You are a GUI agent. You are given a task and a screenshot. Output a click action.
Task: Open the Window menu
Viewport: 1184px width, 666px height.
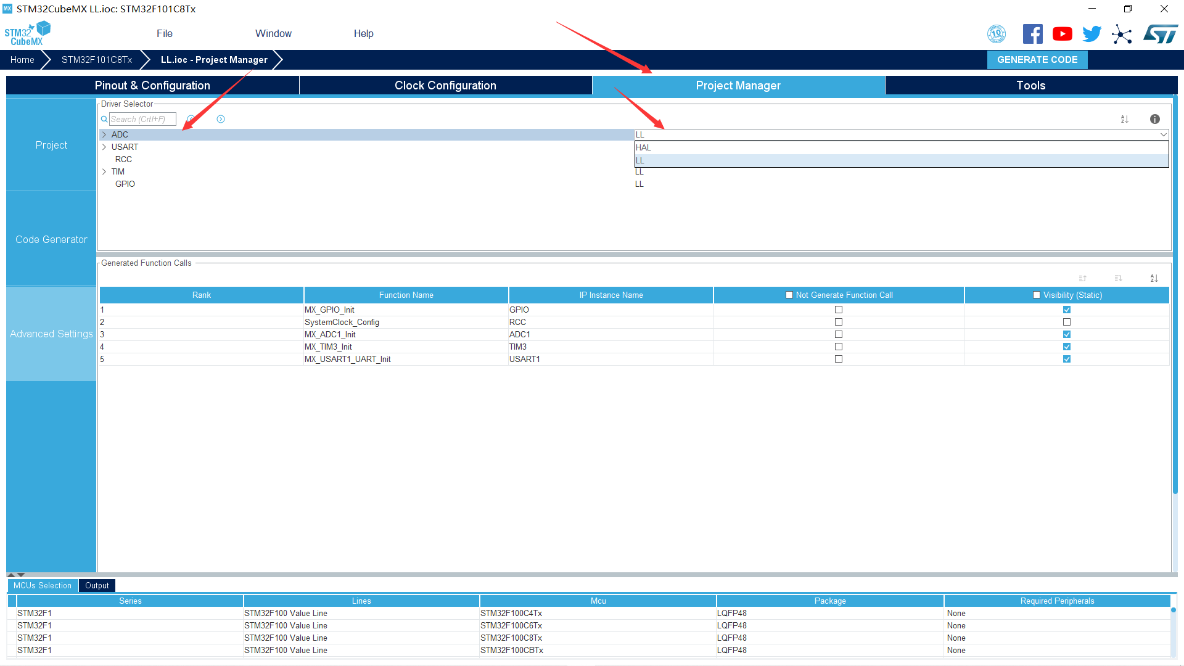273,33
